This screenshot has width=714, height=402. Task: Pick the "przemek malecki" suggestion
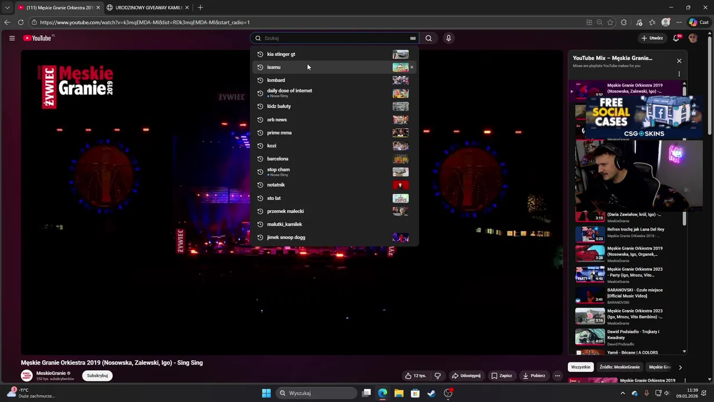pos(335,211)
